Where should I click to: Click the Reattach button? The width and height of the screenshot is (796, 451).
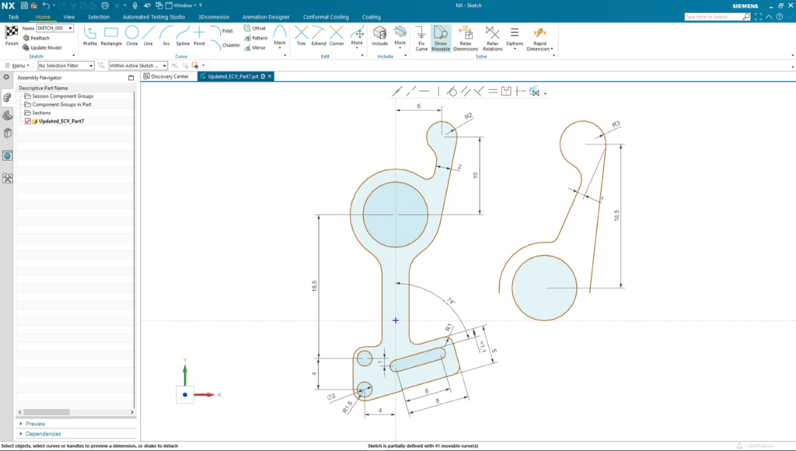pos(40,38)
